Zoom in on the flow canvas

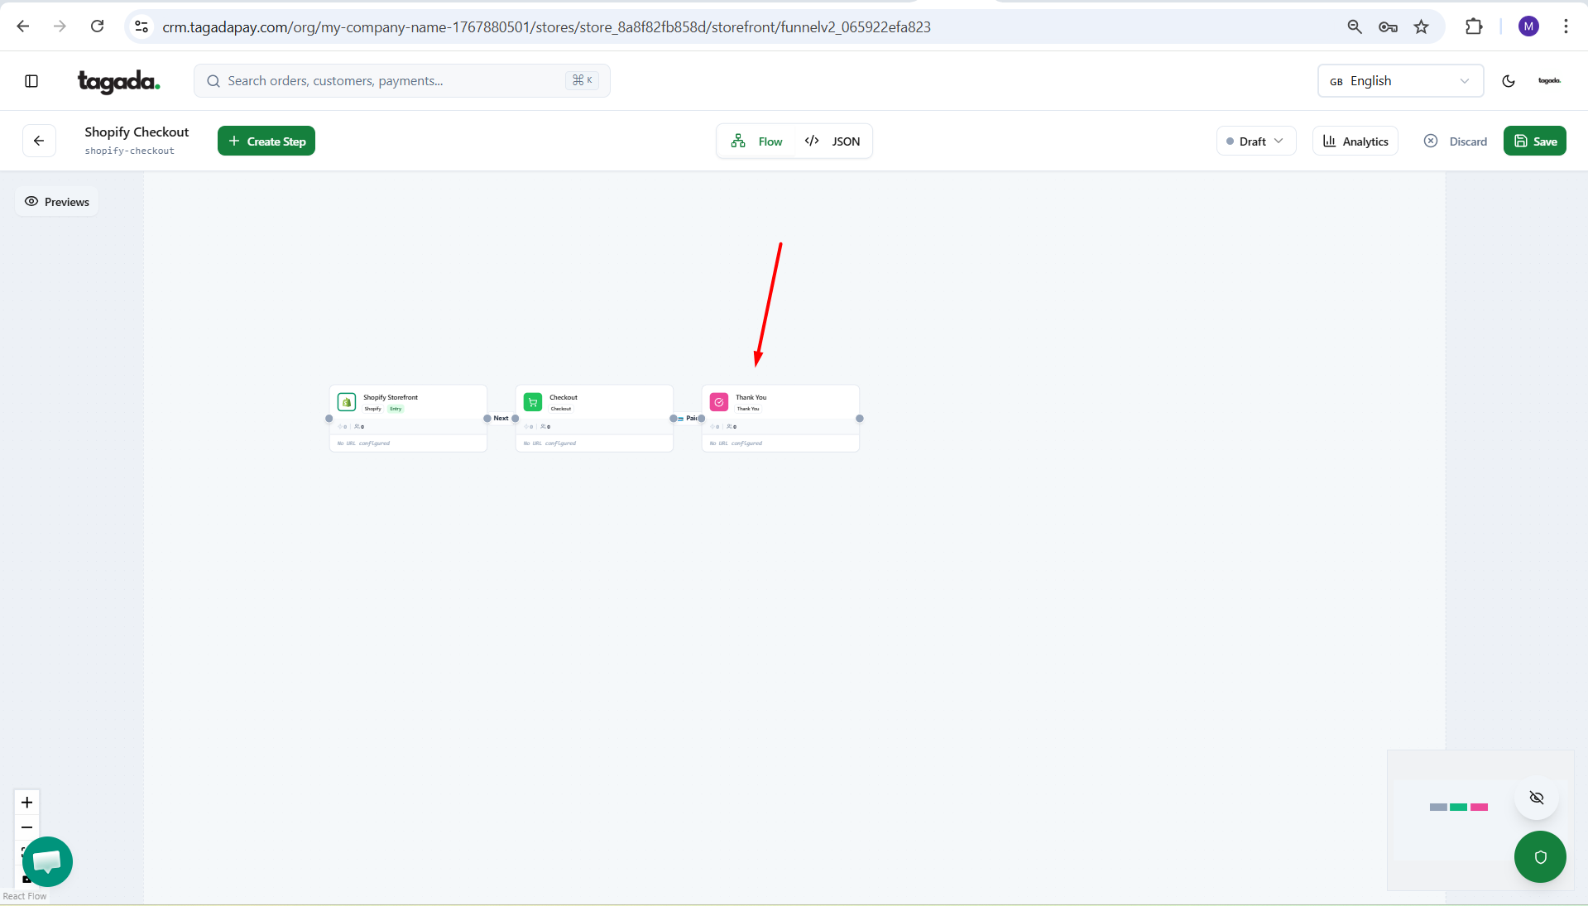pos(26,803)
